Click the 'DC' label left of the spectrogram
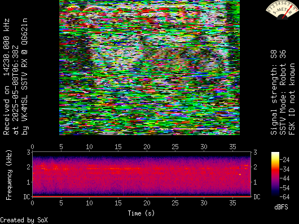Viewport: 299px width, 224px height. (x=27, y=196)
